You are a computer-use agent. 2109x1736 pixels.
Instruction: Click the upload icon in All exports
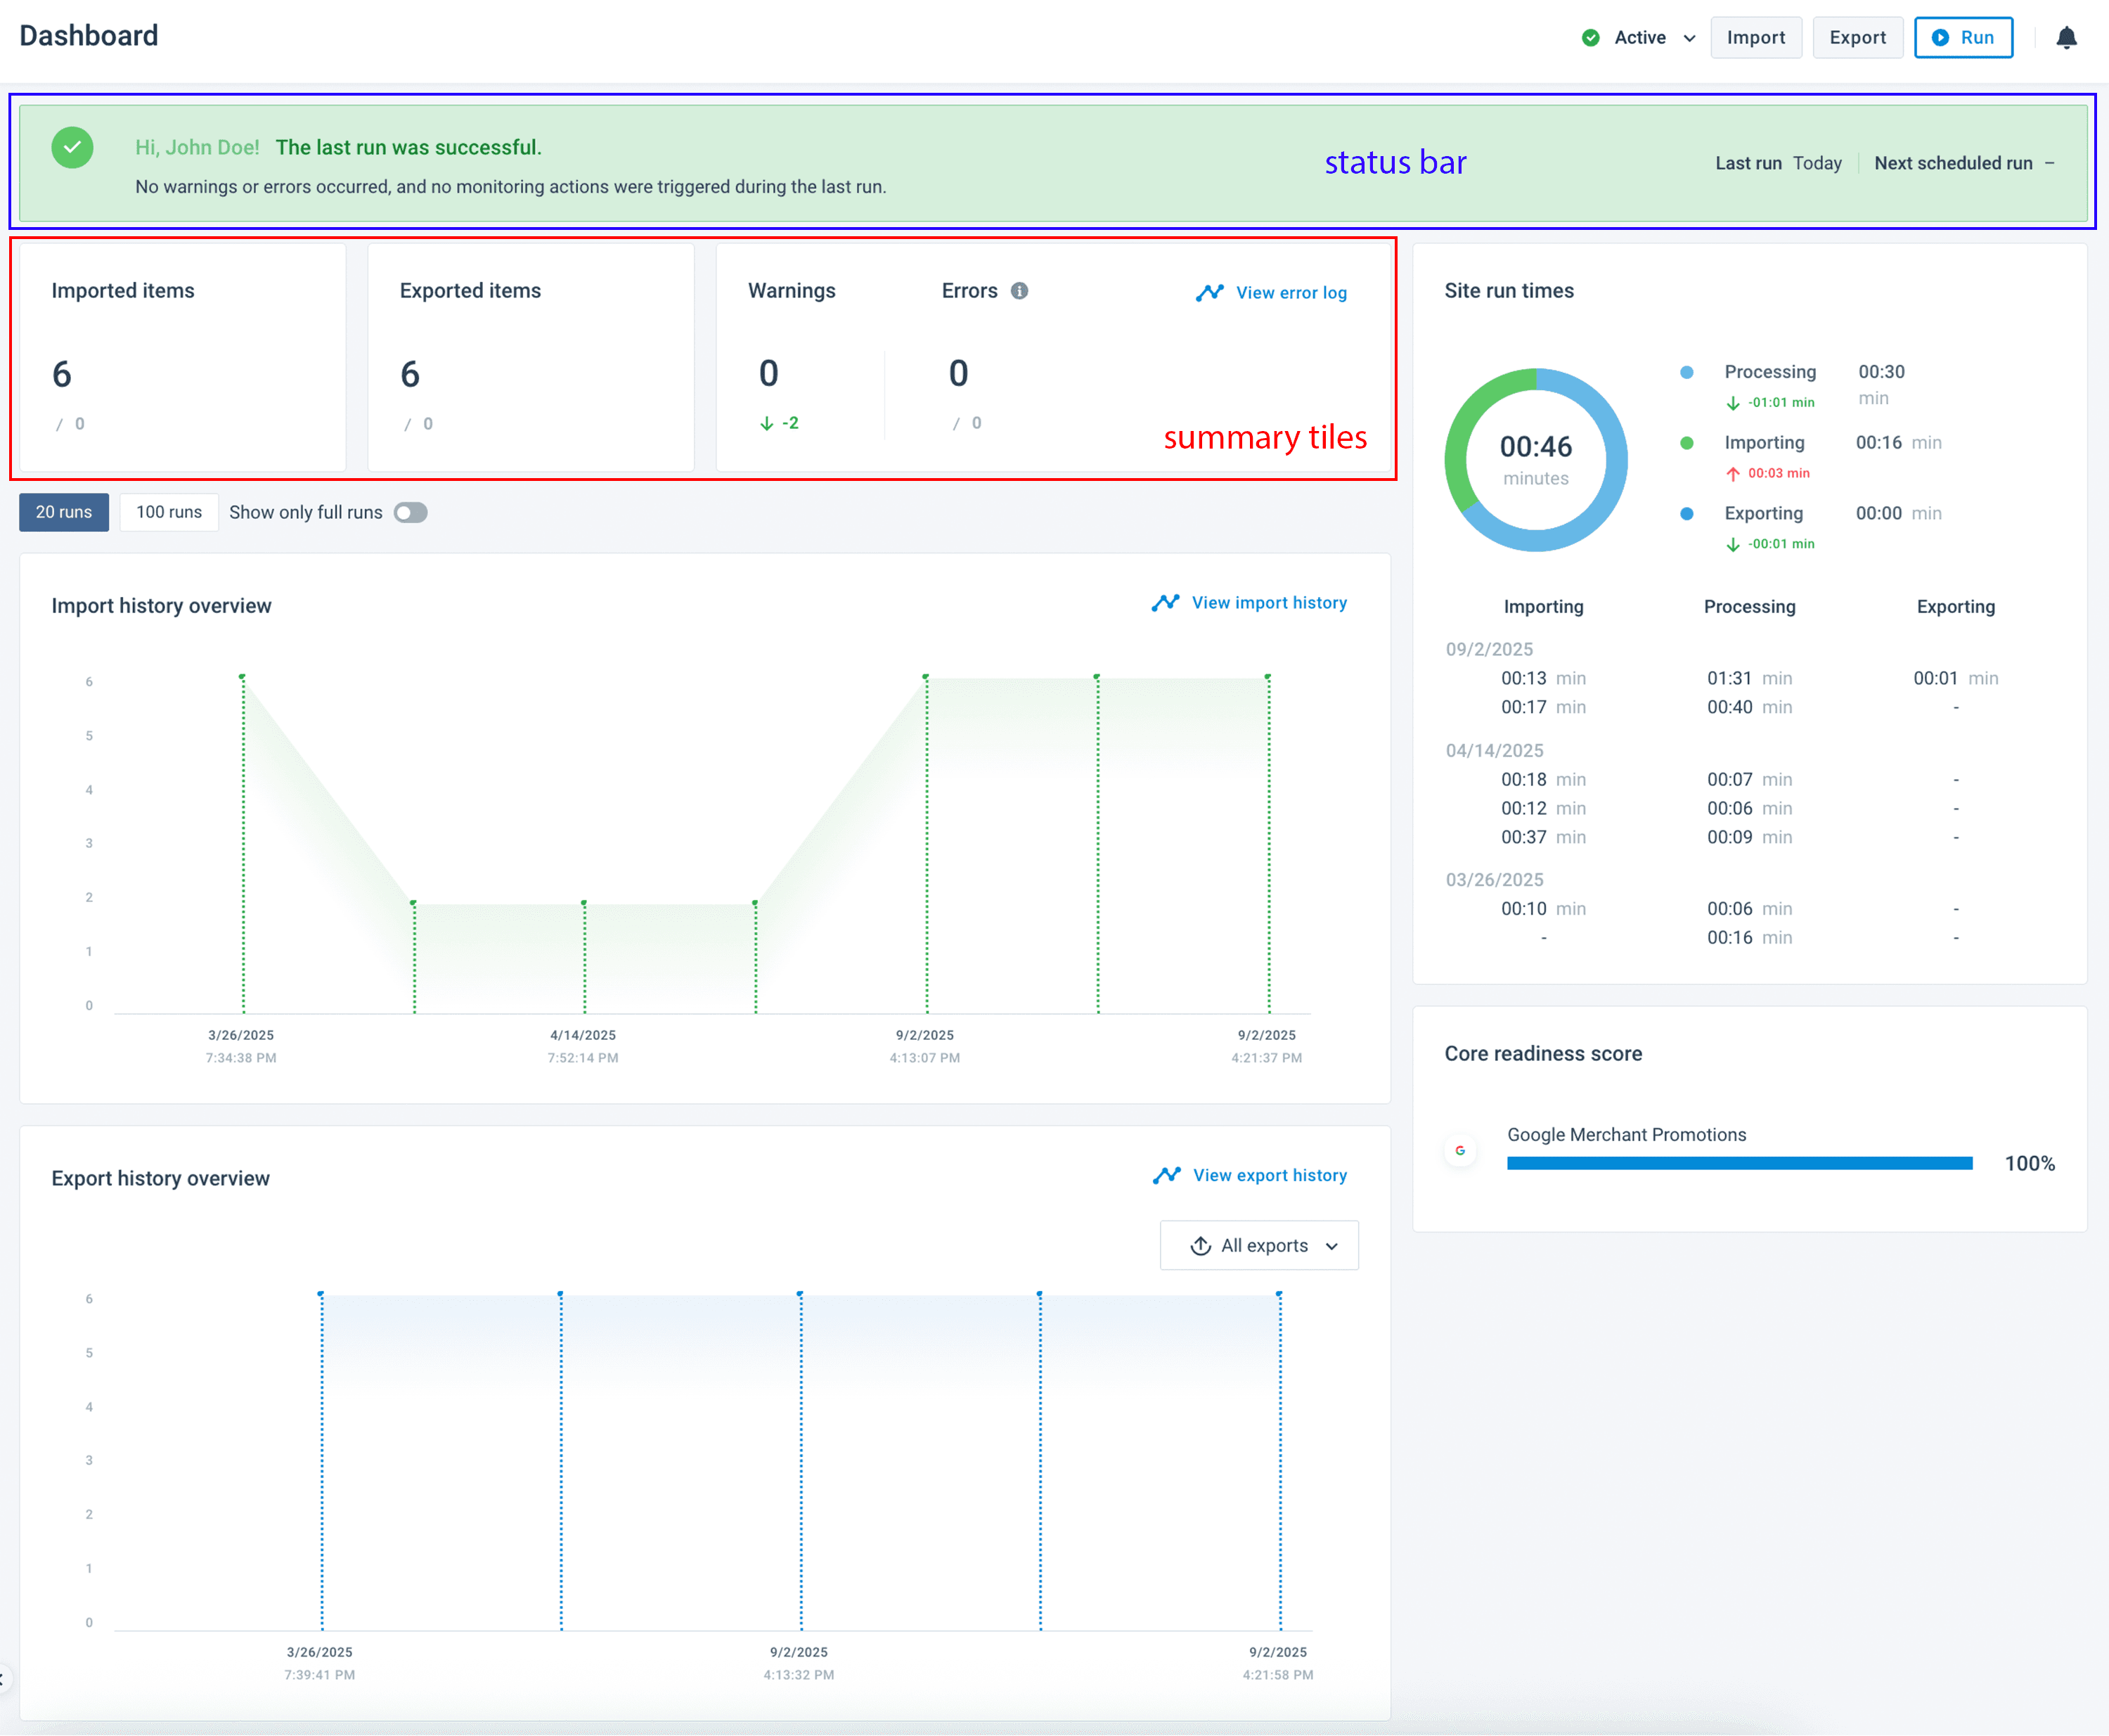(x=1200, y=1246)
